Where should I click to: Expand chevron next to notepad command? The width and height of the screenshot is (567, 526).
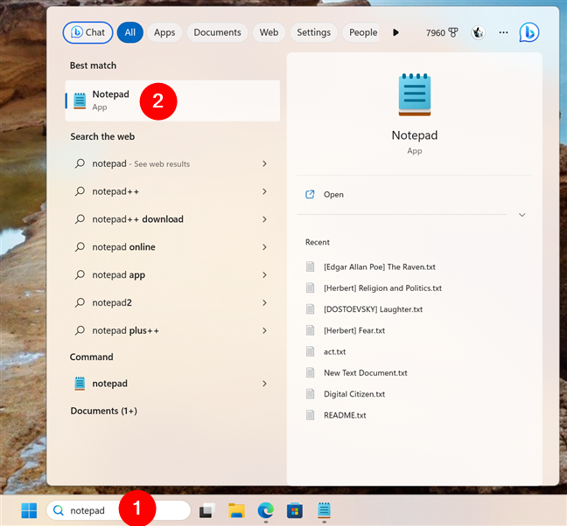click(x=265, y=384)
